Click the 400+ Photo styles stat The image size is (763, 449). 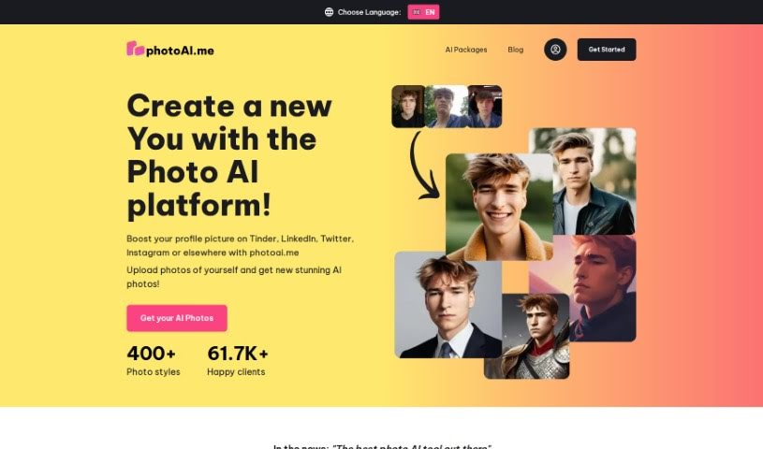click(154, 360)
